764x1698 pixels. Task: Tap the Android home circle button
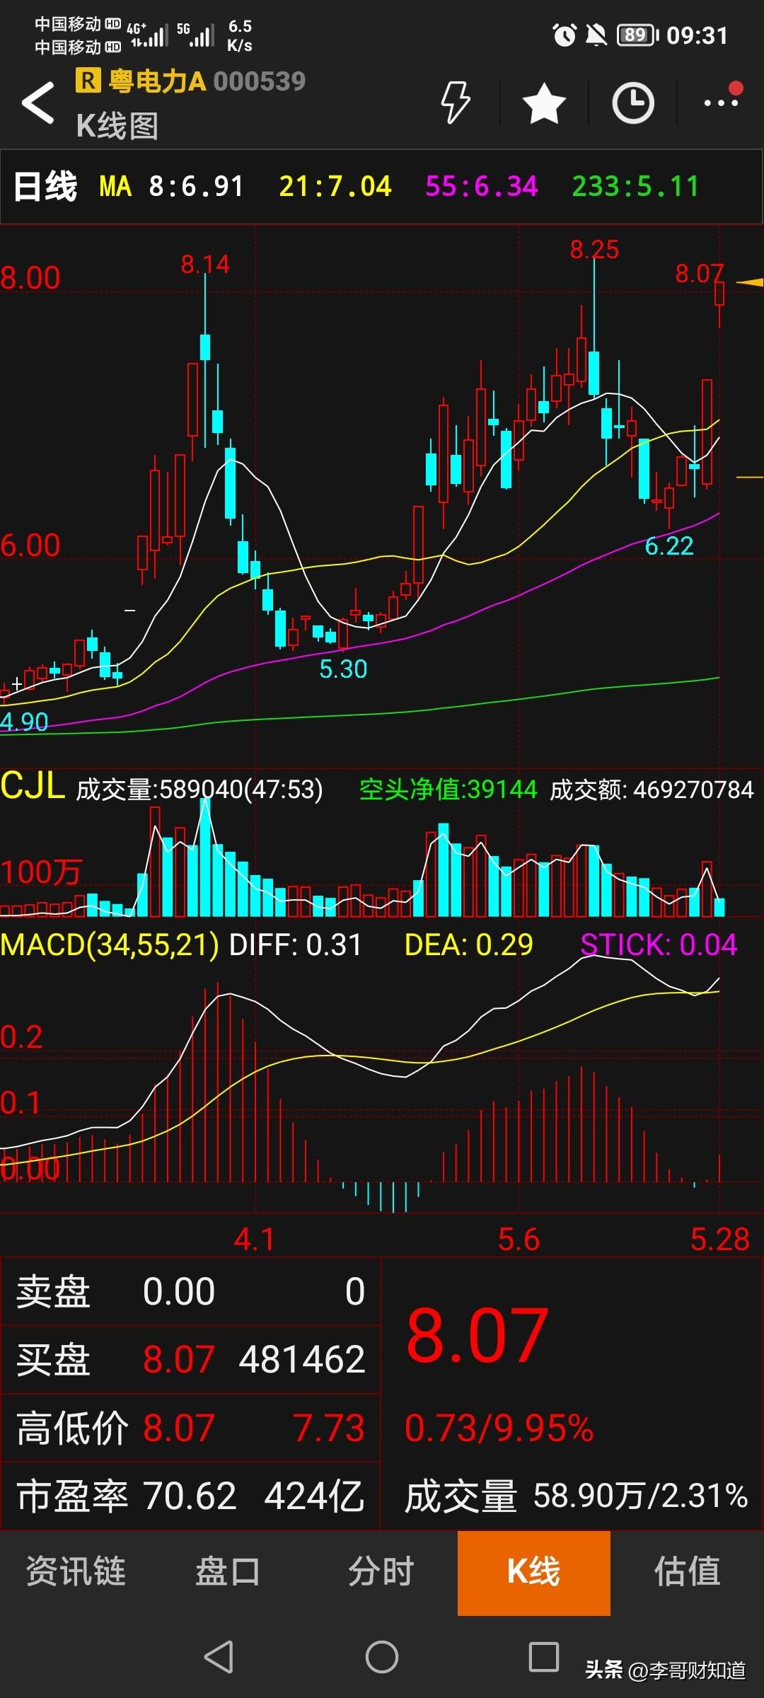coord(382,1656)
